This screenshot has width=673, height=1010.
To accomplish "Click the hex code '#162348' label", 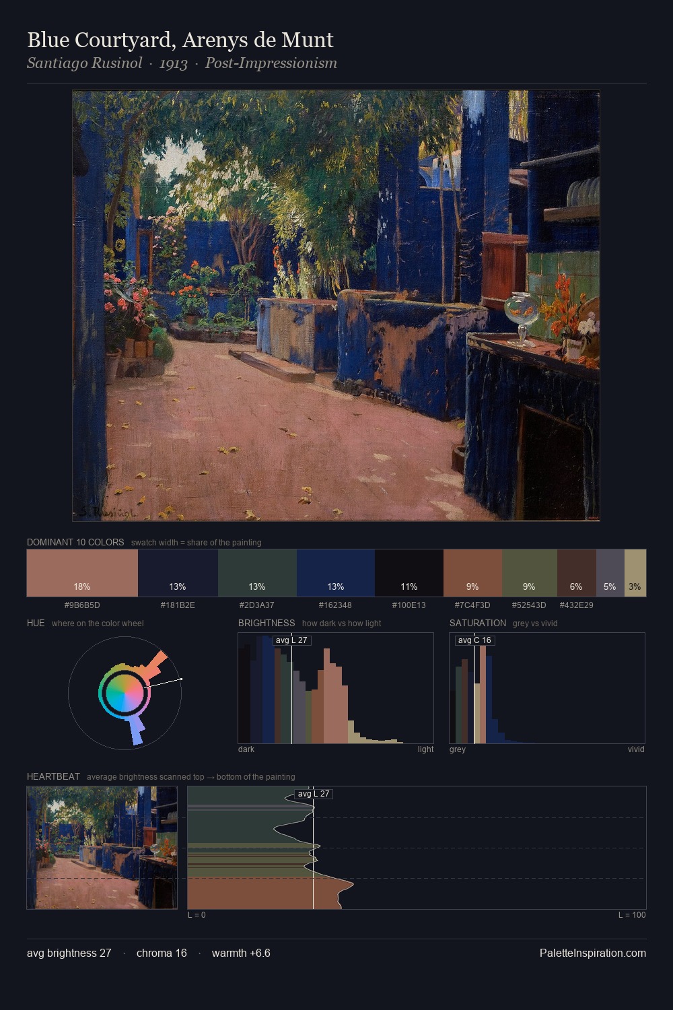I will click(336, 605).
